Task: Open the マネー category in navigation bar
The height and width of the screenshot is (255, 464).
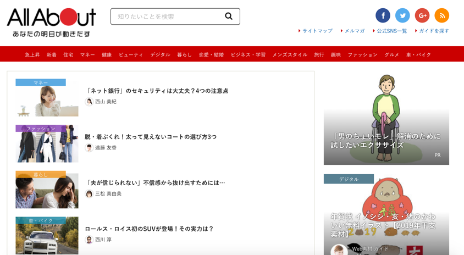Action: point(87,54)
